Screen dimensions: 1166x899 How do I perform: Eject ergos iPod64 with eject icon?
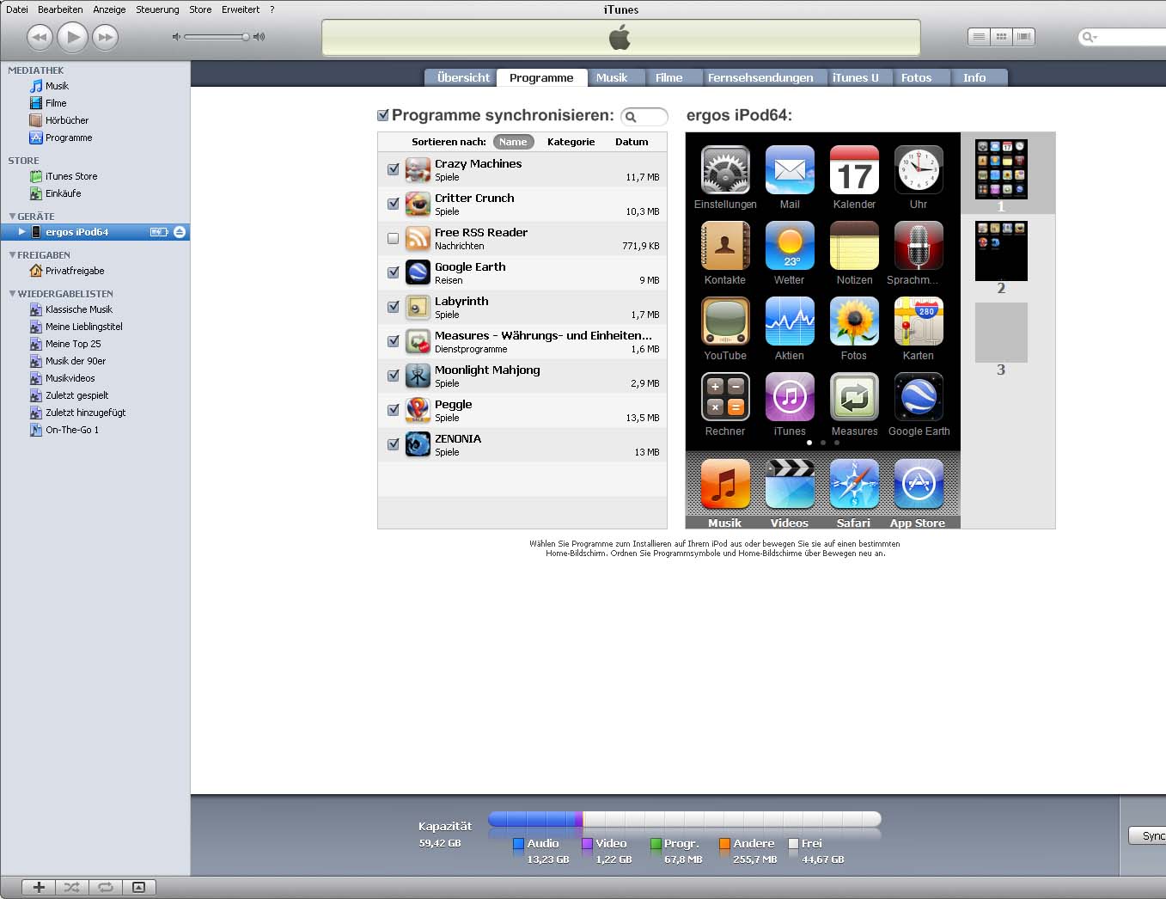coord(179,232)
